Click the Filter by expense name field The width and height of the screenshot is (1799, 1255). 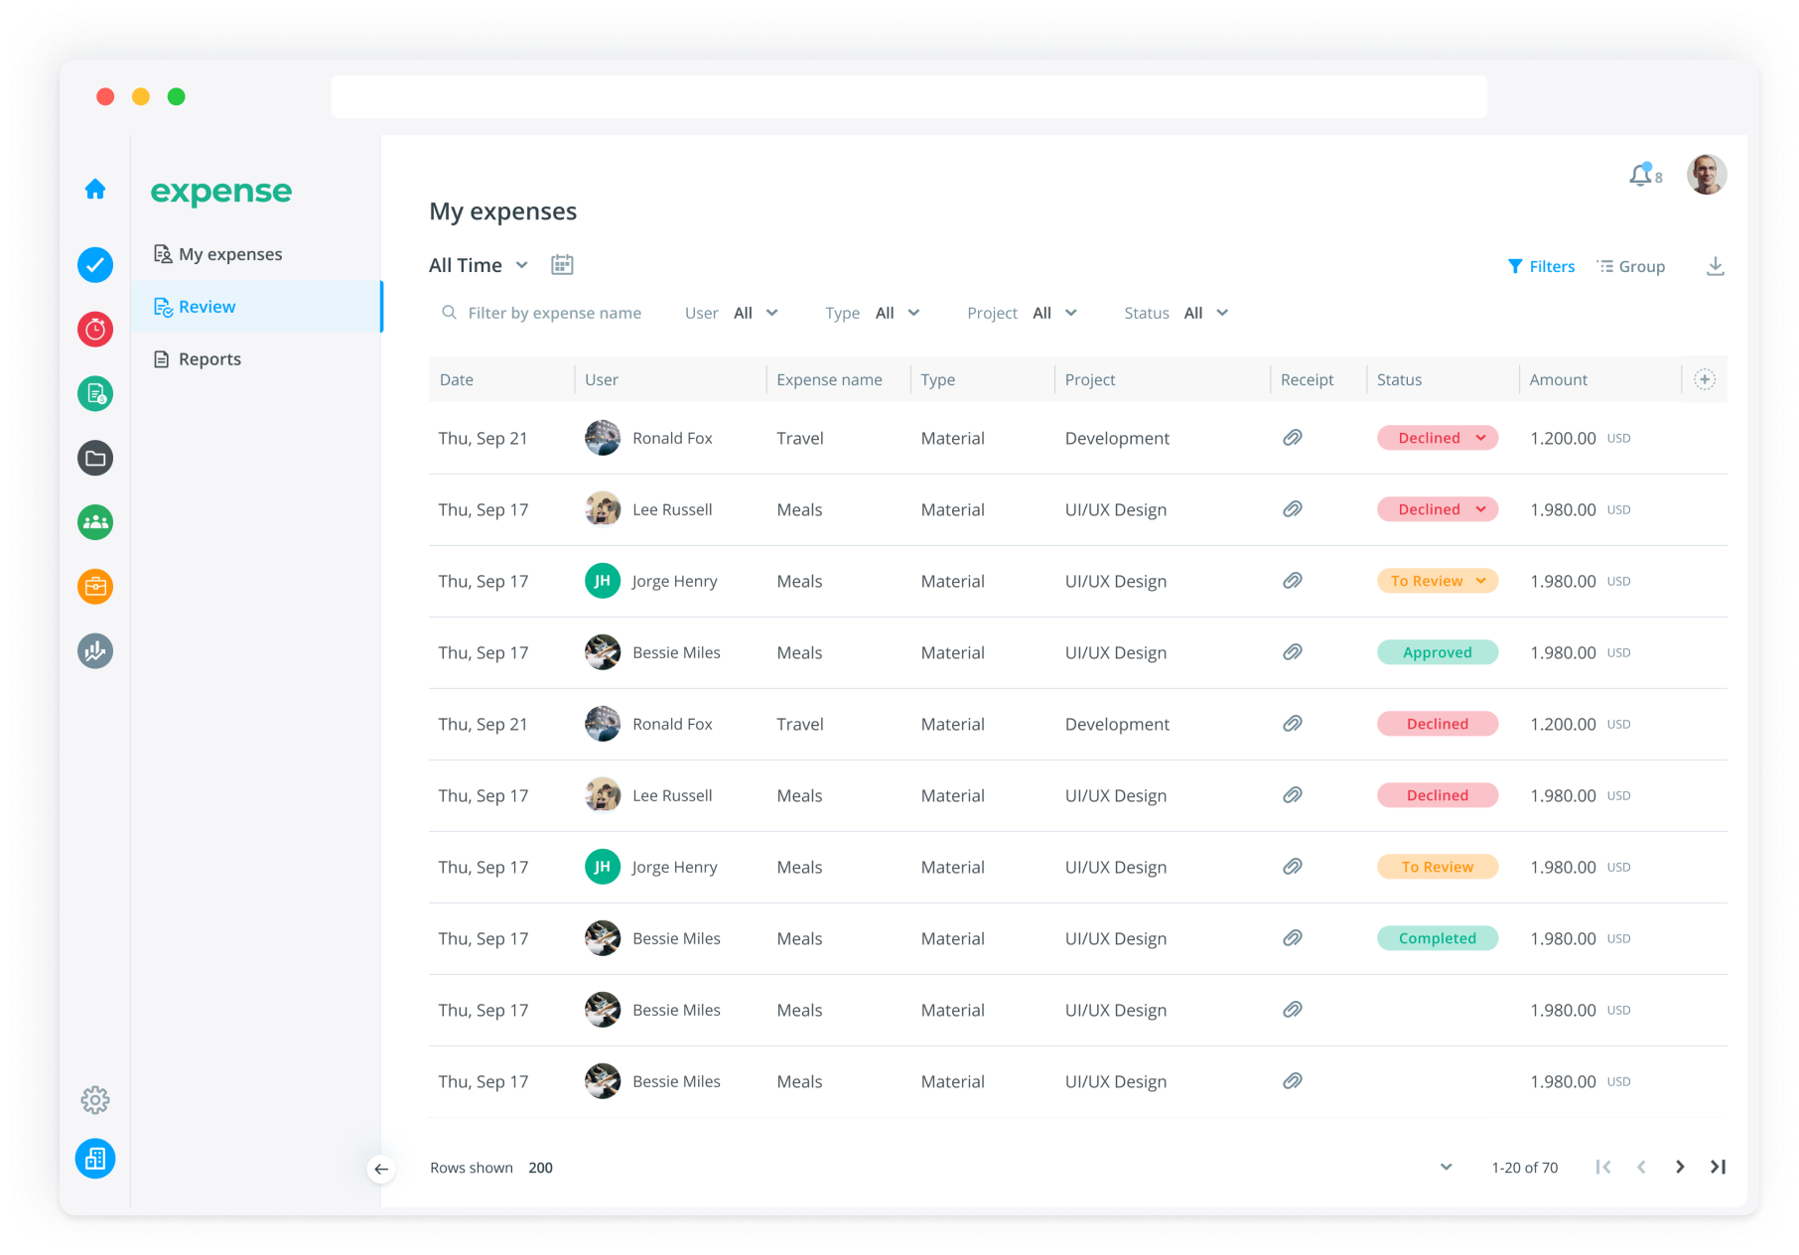(x=554, y=313)
